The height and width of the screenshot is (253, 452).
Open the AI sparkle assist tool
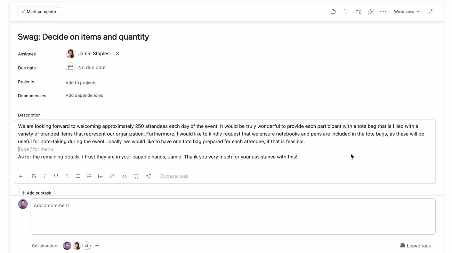point(148,176)
